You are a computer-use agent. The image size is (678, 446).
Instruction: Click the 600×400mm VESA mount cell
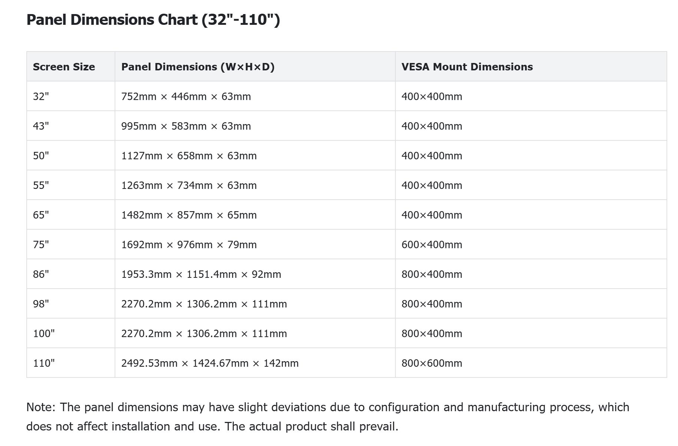coord(431,245)
